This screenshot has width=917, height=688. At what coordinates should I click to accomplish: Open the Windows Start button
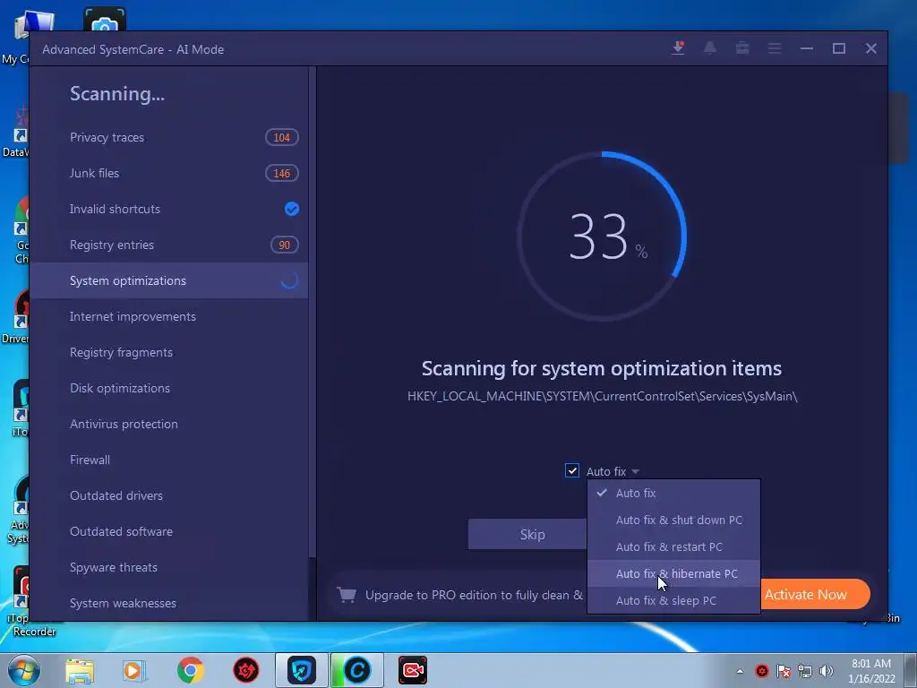tap(24, 670)
